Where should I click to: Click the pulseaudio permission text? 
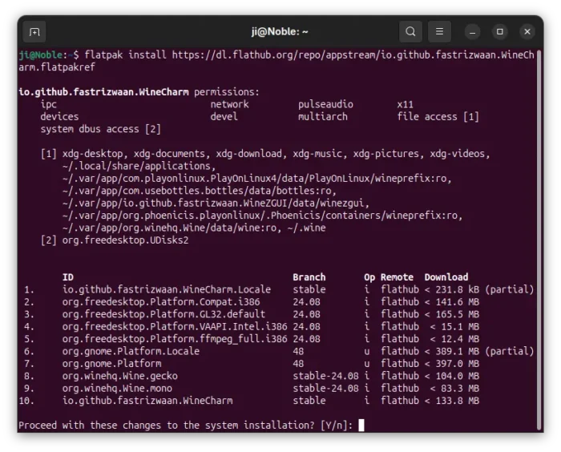coord(325,104)
